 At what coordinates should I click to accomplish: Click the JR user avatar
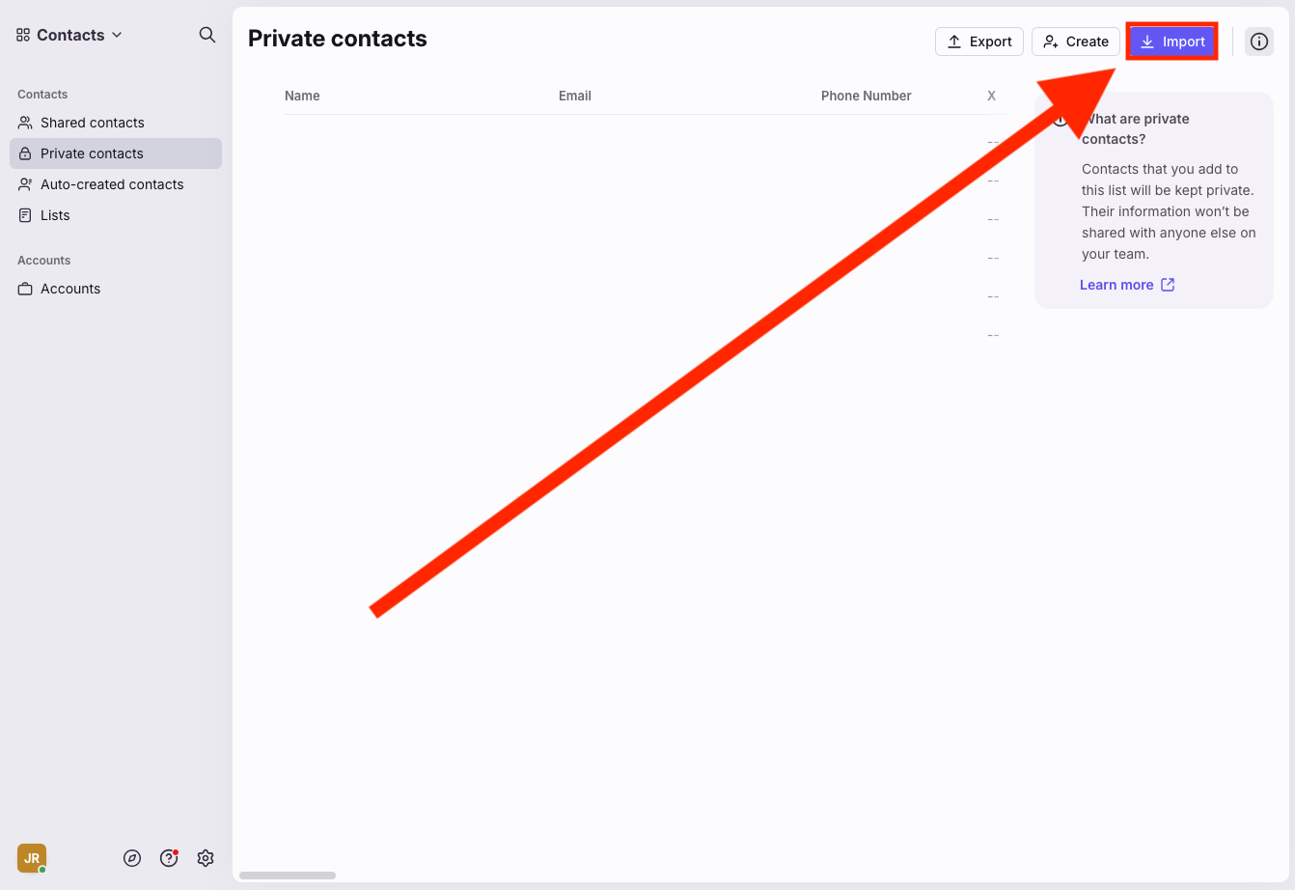coord(32,858)
